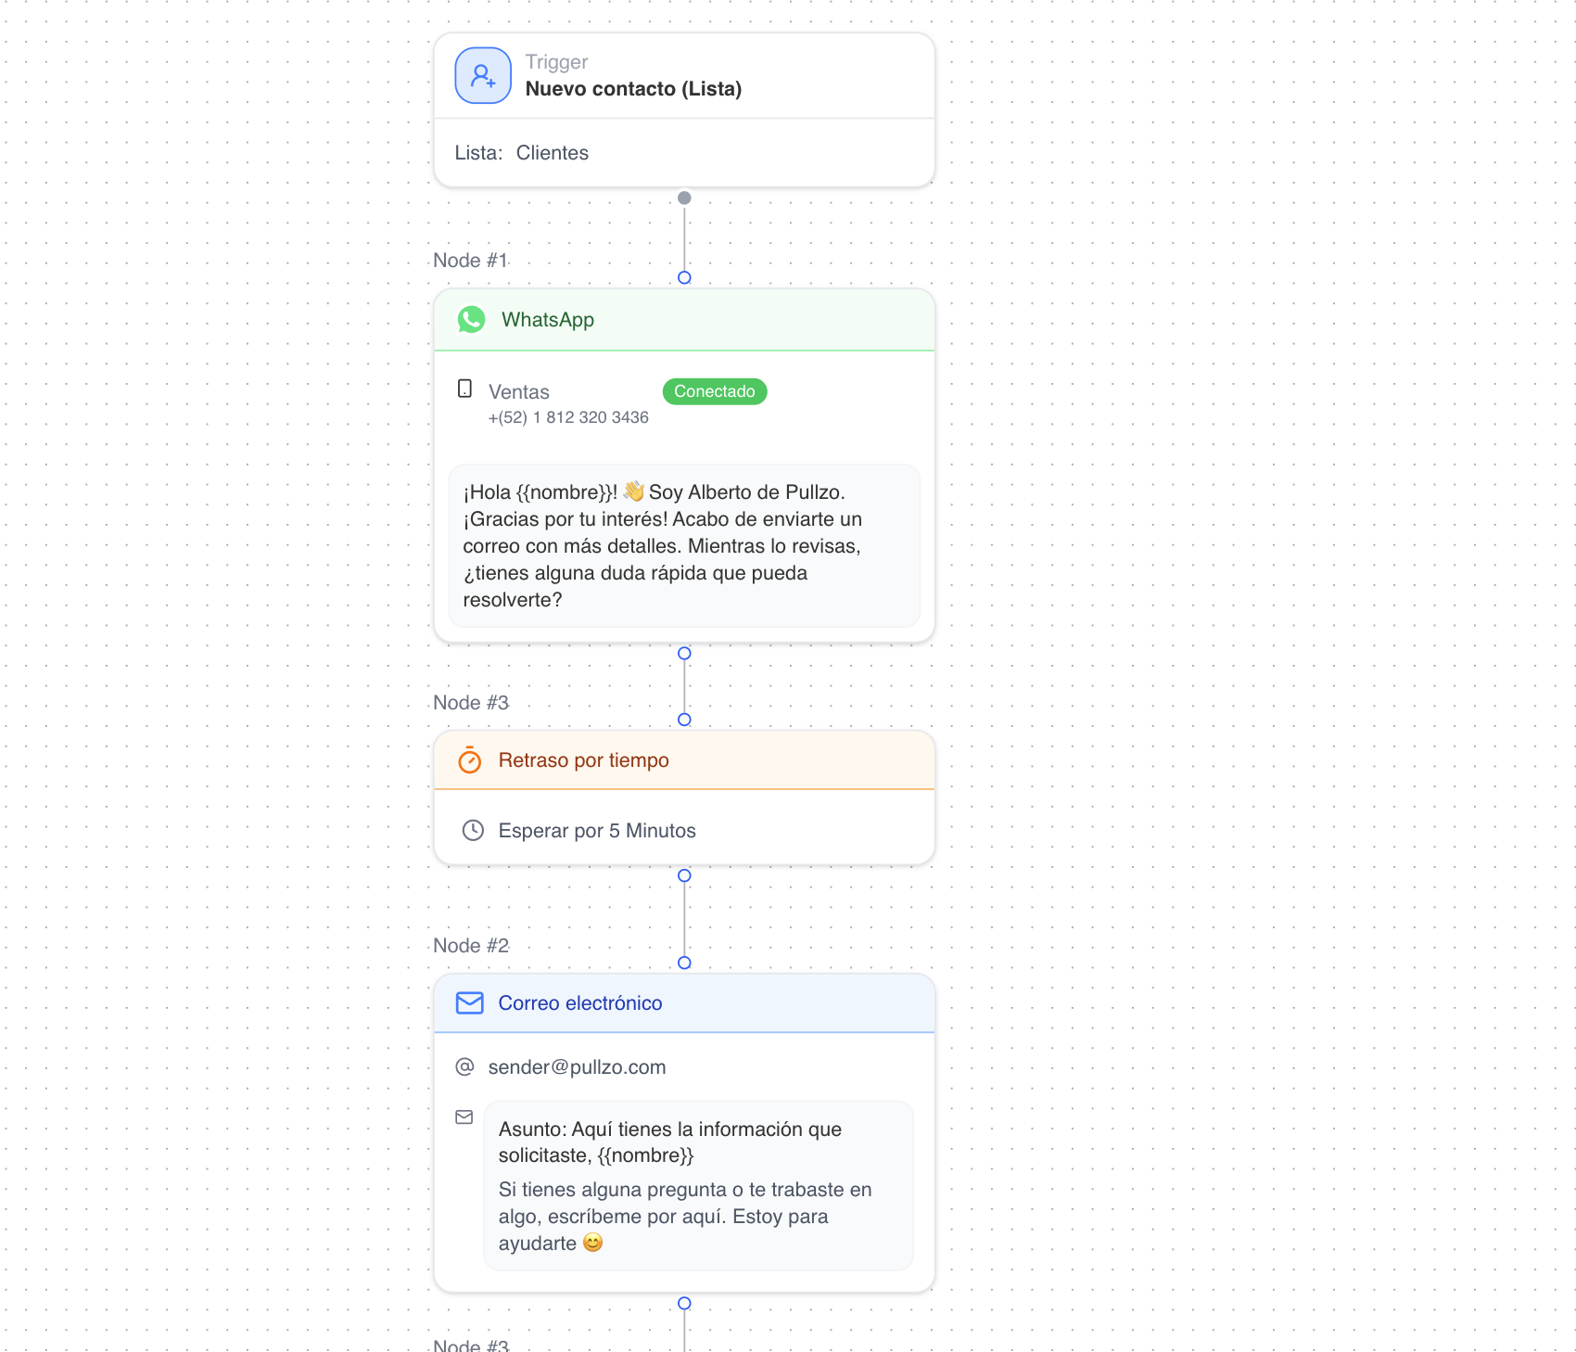This screenshot has width=1576, height=1352.
Task: Select the Nuevo contacto (Lista) trigger title
Action: coord(633,89)
